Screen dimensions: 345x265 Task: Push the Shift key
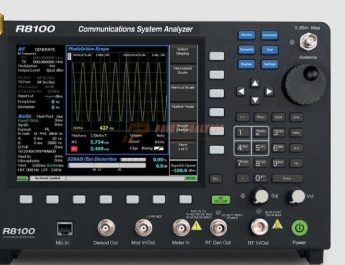coord(278,117)
